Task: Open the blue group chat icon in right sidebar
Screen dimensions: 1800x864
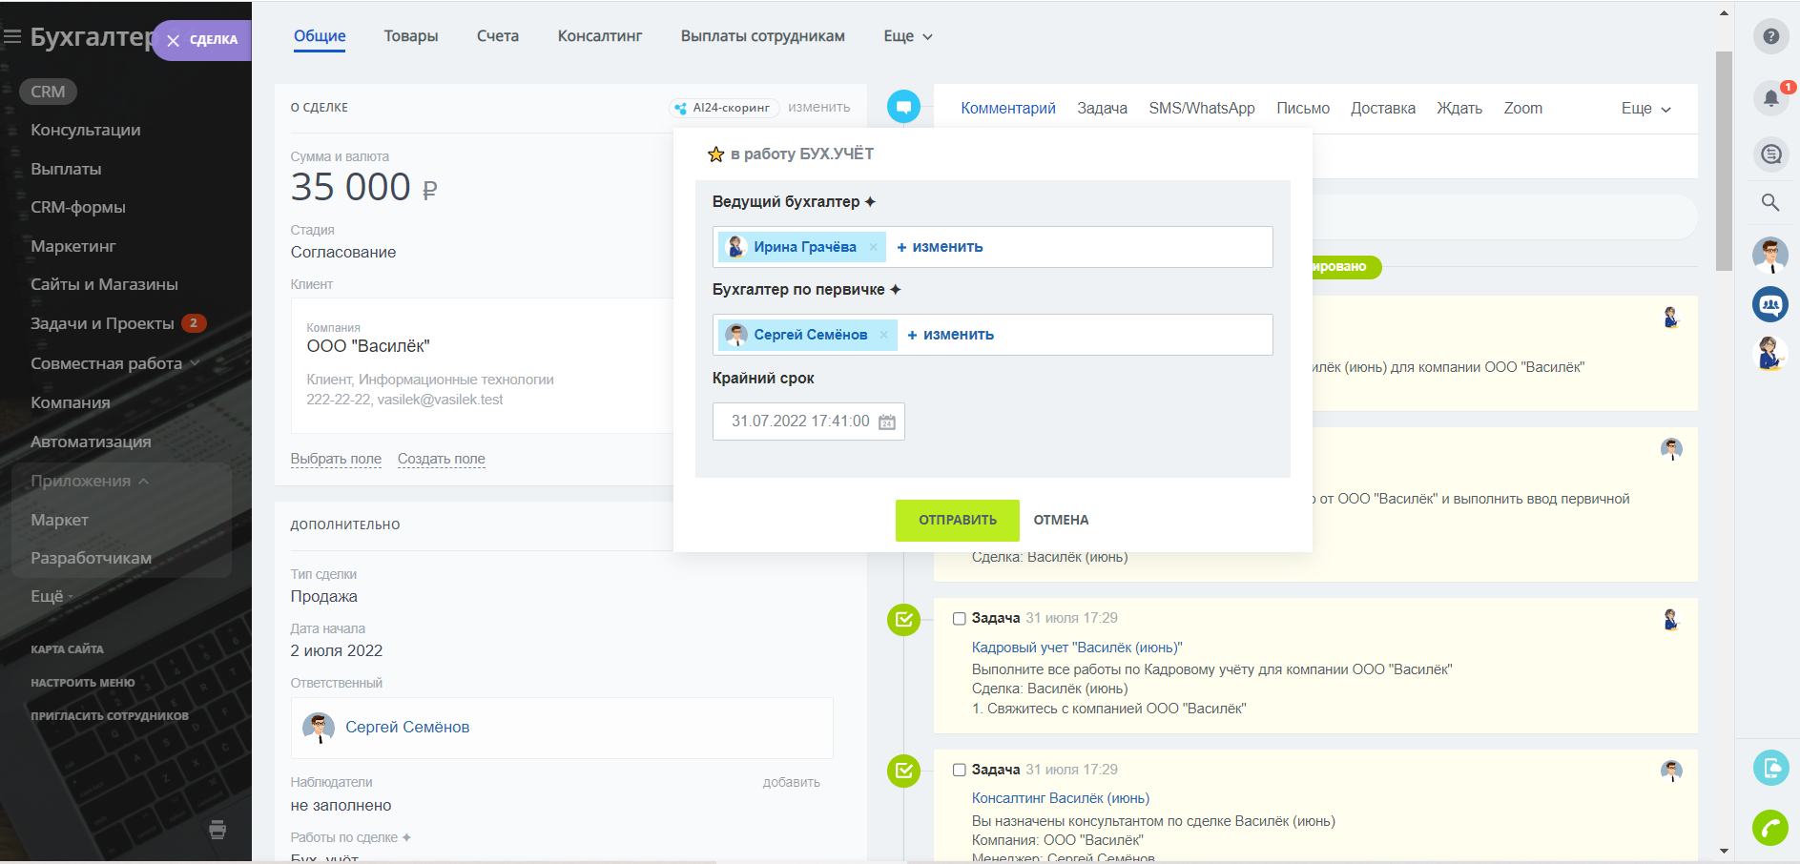Action: click(x=1770, y=304)
